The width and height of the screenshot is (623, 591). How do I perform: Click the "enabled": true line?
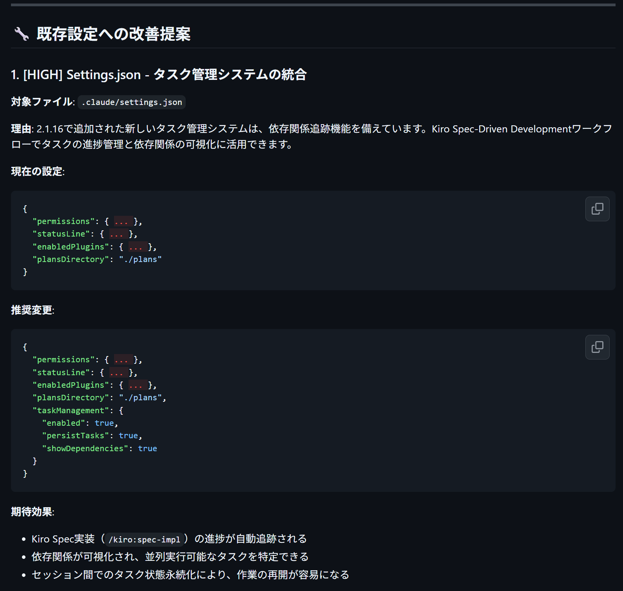[x=80, y=423]
